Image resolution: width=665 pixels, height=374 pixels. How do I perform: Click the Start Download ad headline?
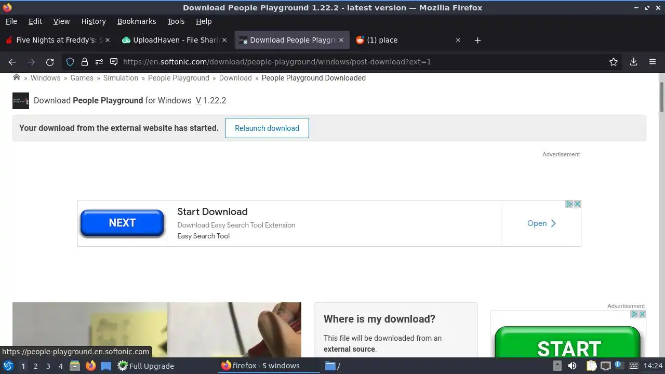tap(212, 211)
